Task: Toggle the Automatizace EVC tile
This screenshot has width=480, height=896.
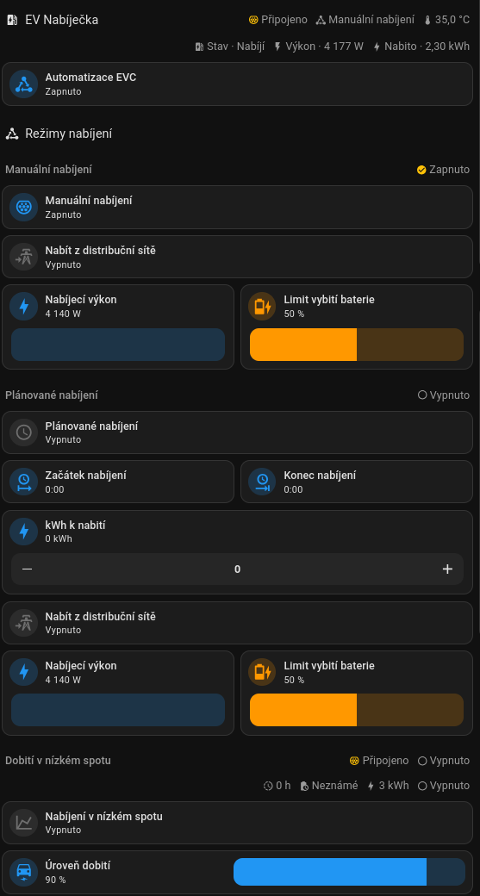Action: [237, 84]
